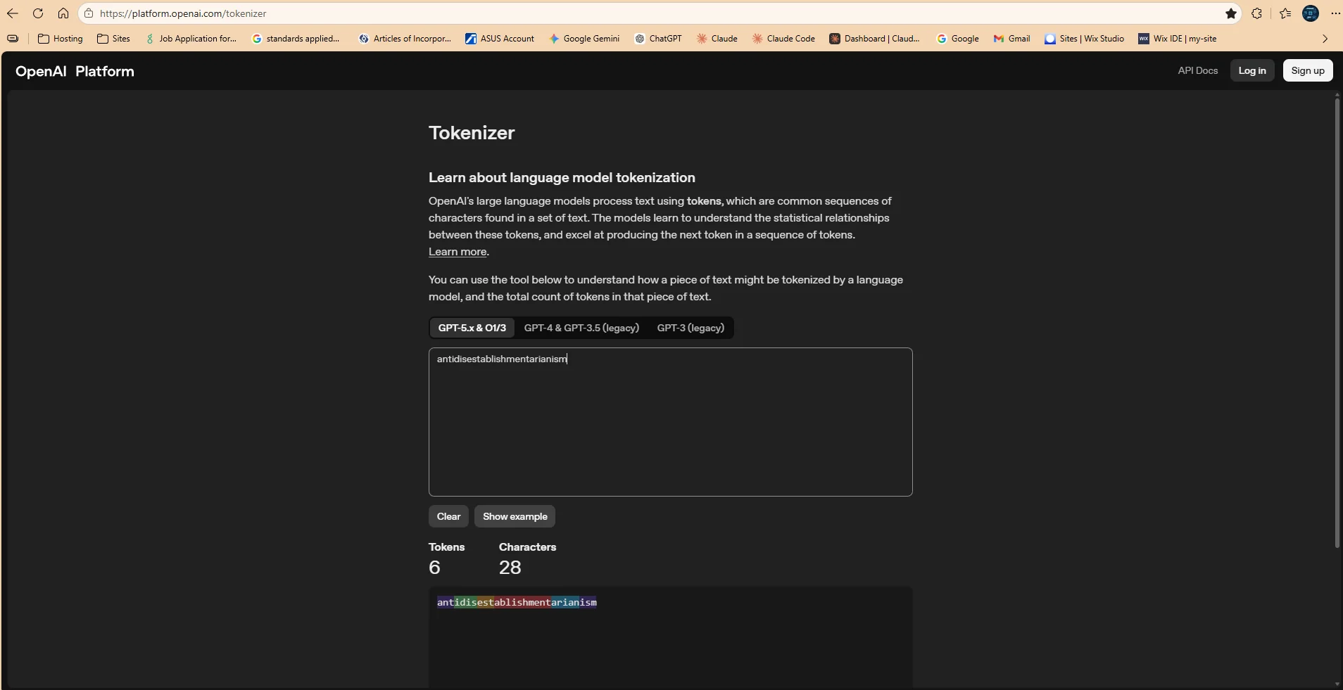Open the browser settings three-dot menu

pos(1335,13)
